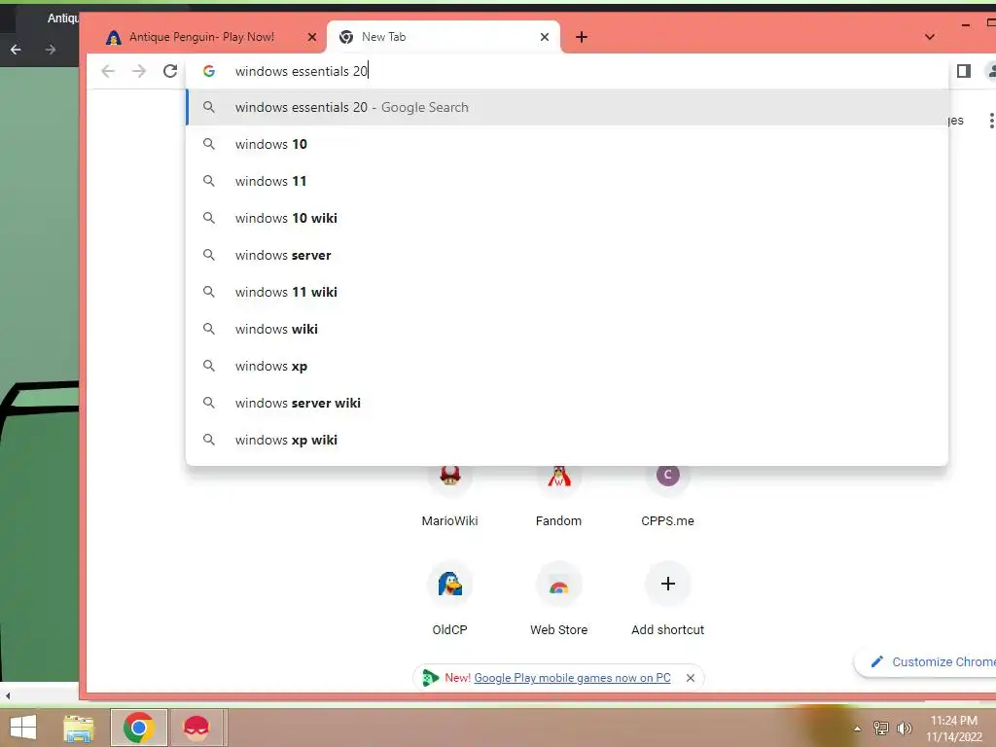Click the Windows Start button

23,728
